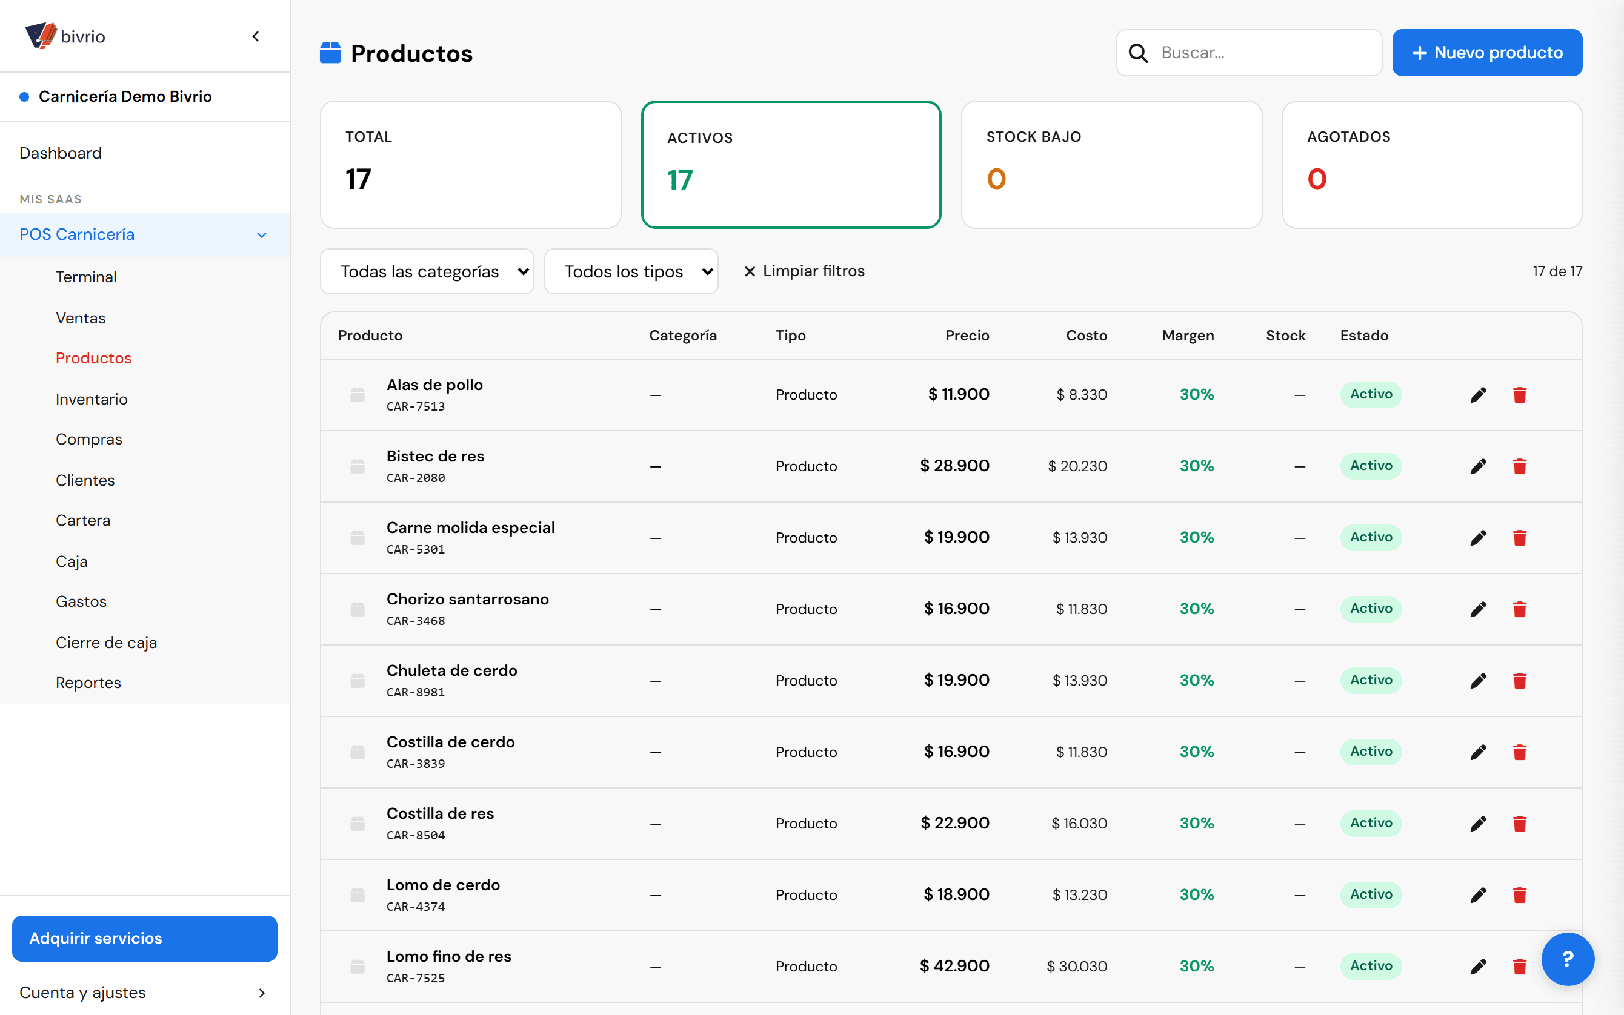1624x1015 pixels.
Task: Open the Clientes section
Action: click(85, 480)
